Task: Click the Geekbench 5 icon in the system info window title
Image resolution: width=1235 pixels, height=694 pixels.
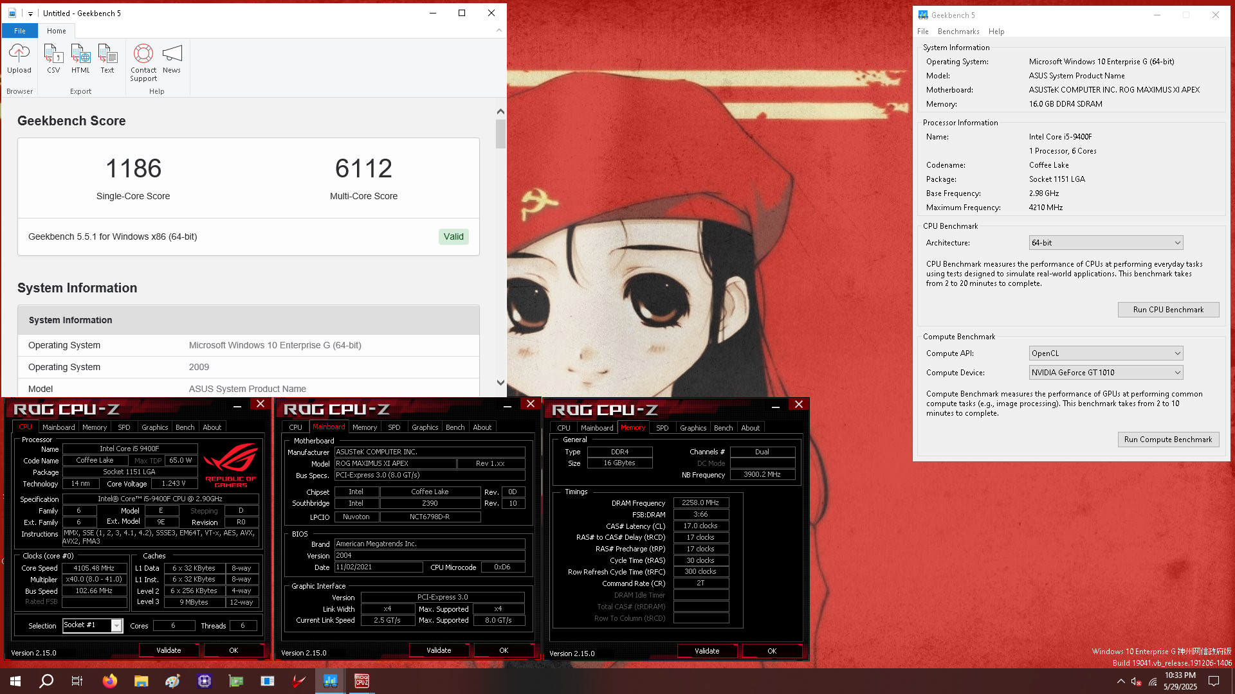Action: click(923, 15)
